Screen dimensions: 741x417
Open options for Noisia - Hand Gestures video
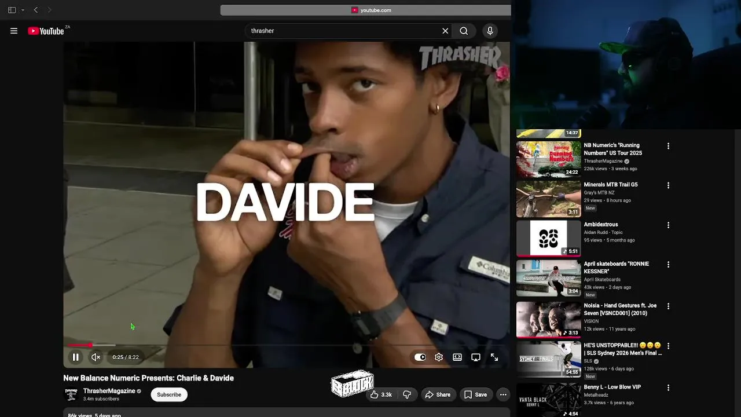pyautogui.click(x=668, y=306)
